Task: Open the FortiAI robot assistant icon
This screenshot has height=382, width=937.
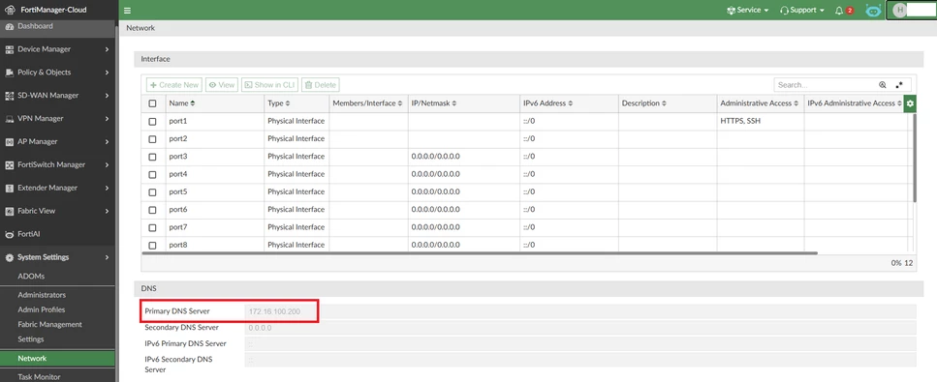Action: pyautogui.click(x=874, y=10)
